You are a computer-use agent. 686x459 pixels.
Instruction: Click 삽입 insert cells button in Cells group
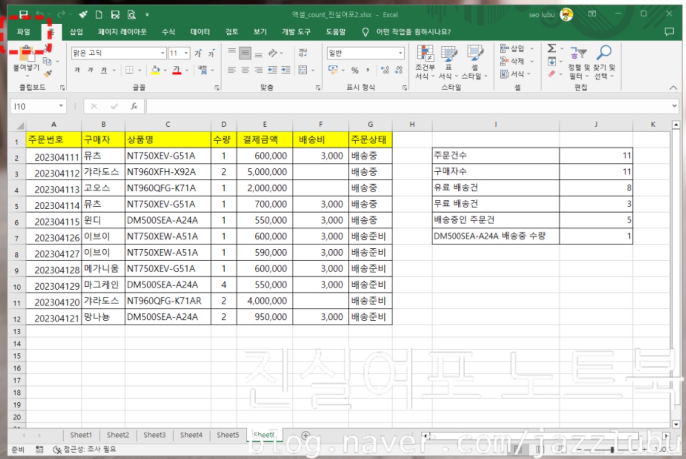click(517, 48)
